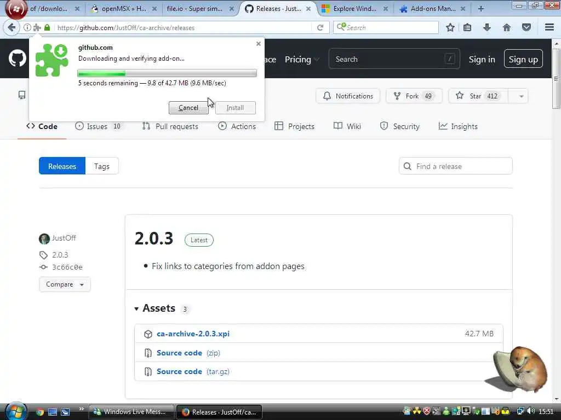561x420 pixels.
Task: Click the URL address bar
Action: tap(182, 27)
